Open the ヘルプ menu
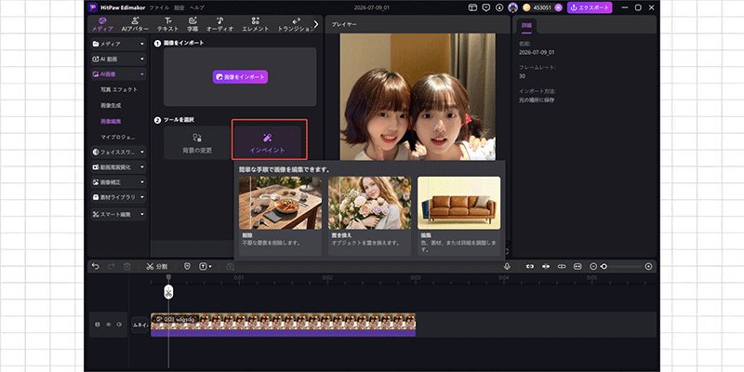744x372 pixels. (196, 7)
